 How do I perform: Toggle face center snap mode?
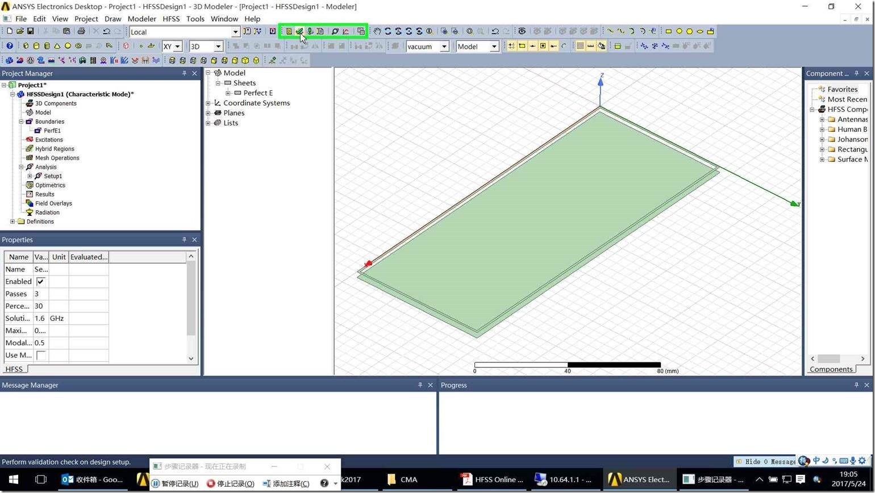543,46
